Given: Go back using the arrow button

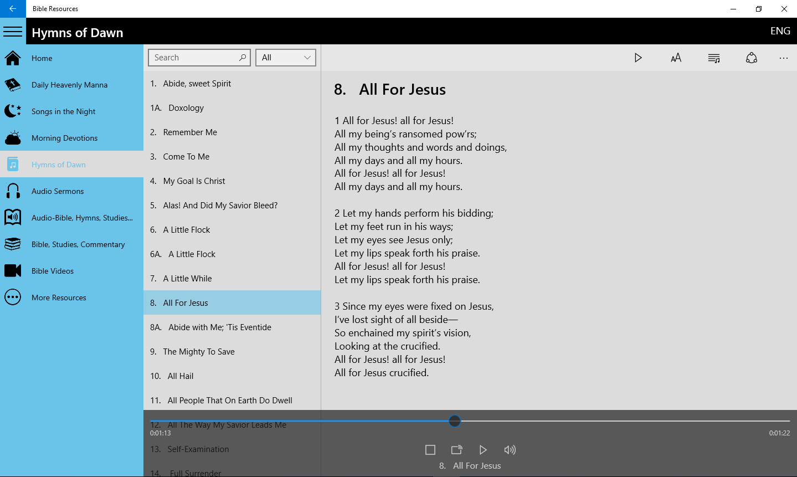Looking at the screenshot, I should [x=12, y=8].
